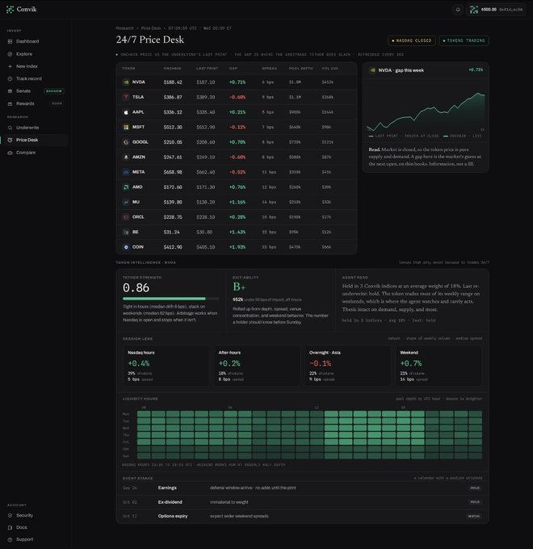Click the AAPL apple logo
The image size is (533, 549).
pos(126,112)
